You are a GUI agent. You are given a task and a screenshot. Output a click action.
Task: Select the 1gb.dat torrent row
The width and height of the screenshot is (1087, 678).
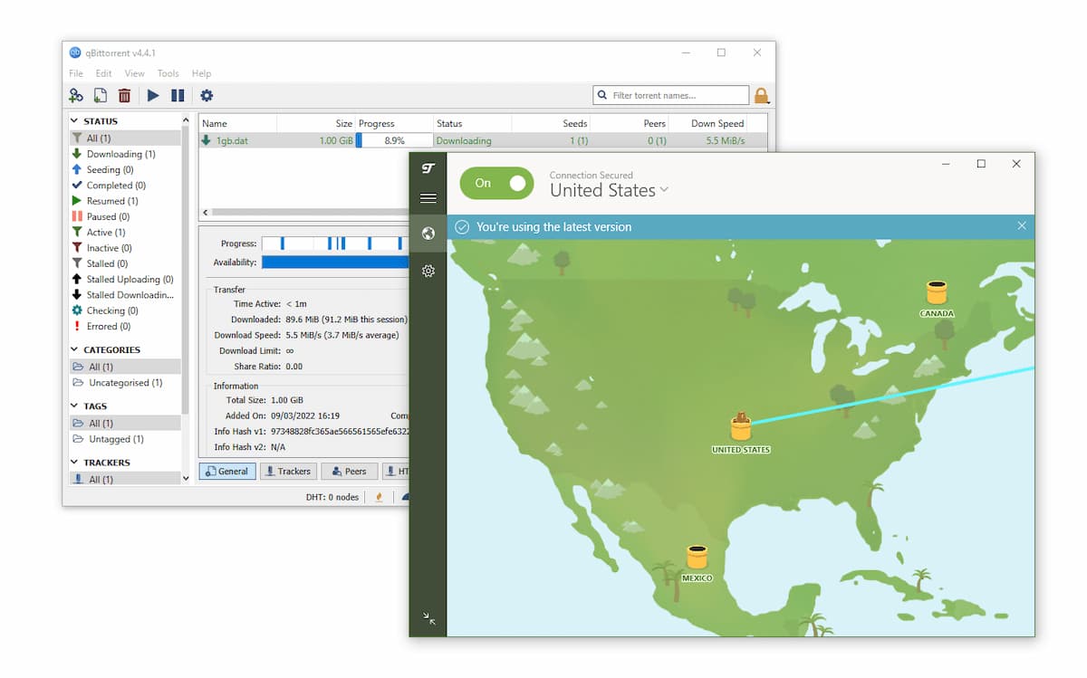coord(483,140)
